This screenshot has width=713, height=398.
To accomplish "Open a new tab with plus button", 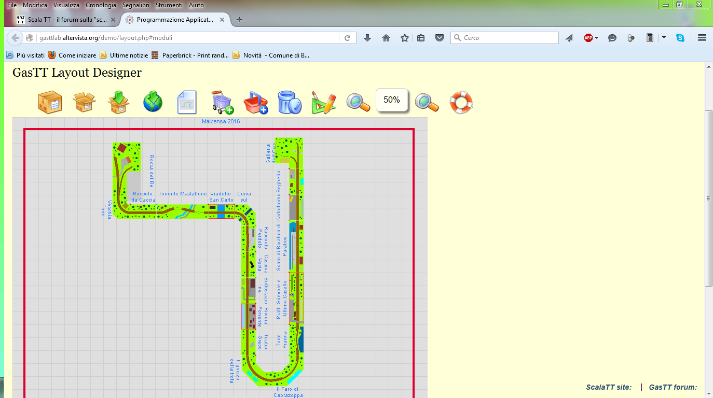I will point(239,20).
